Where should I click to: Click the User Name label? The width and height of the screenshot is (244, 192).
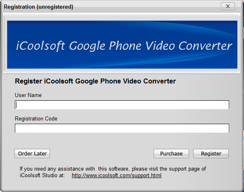[28, 95]
